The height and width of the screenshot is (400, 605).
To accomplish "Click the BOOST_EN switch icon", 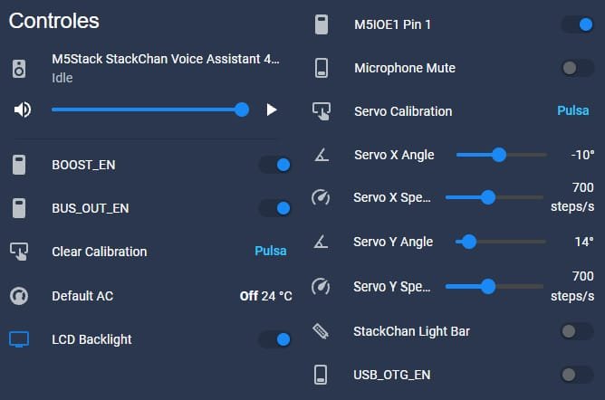I will pyautogui.click(x=19, y=165).
